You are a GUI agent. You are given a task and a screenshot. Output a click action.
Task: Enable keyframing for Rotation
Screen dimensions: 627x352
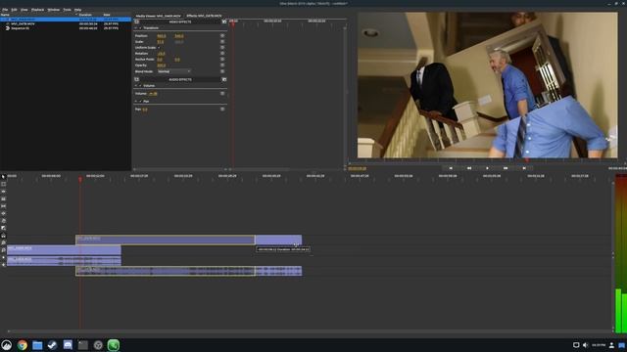[x=222, y=53]
